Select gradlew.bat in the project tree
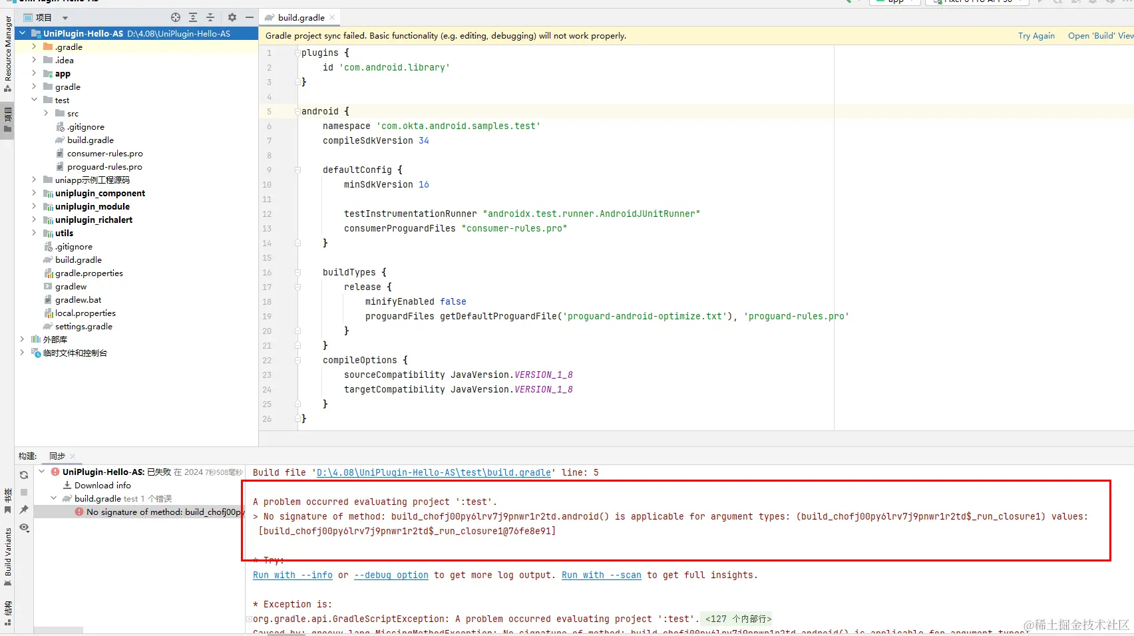This screenshot has height=636, width=1134. 79,299
